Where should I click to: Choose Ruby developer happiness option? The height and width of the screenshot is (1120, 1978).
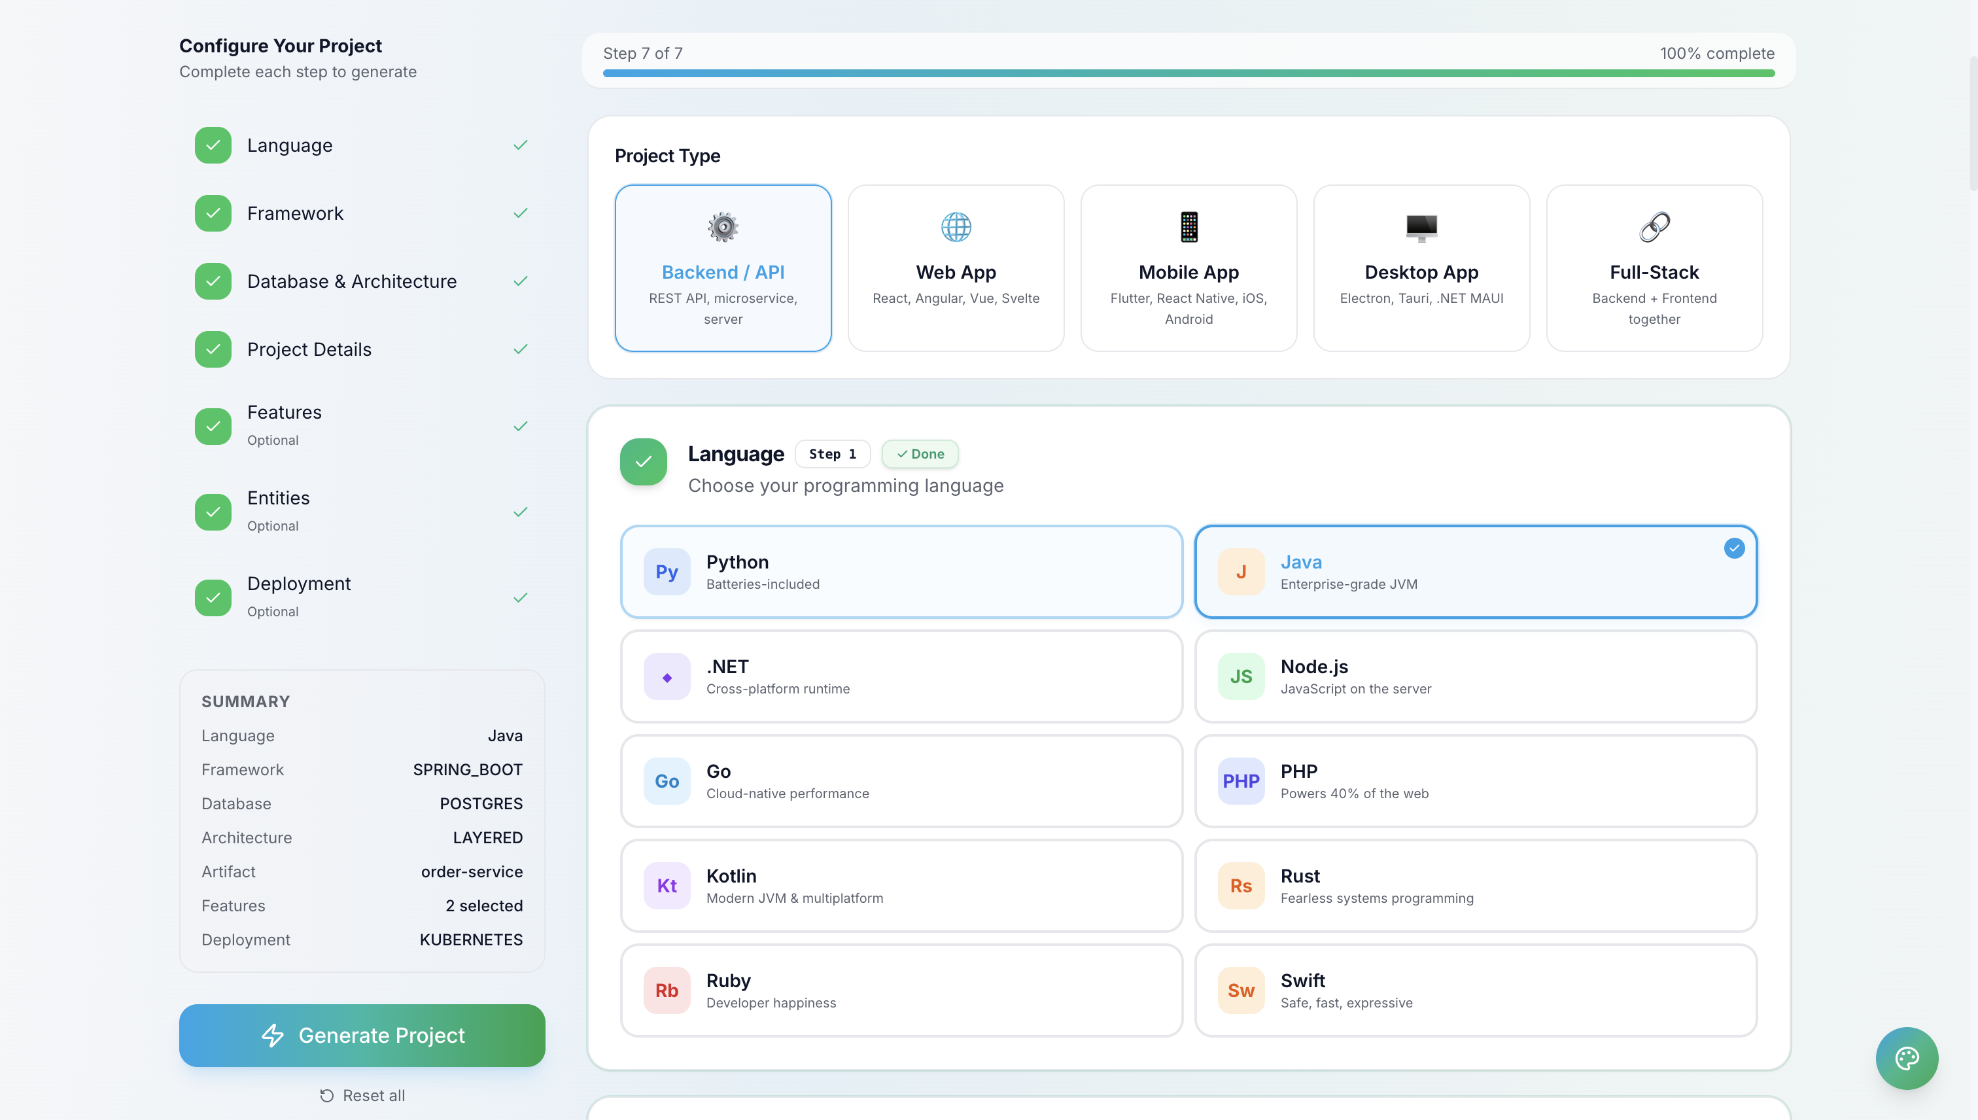[x=901, y=990]
